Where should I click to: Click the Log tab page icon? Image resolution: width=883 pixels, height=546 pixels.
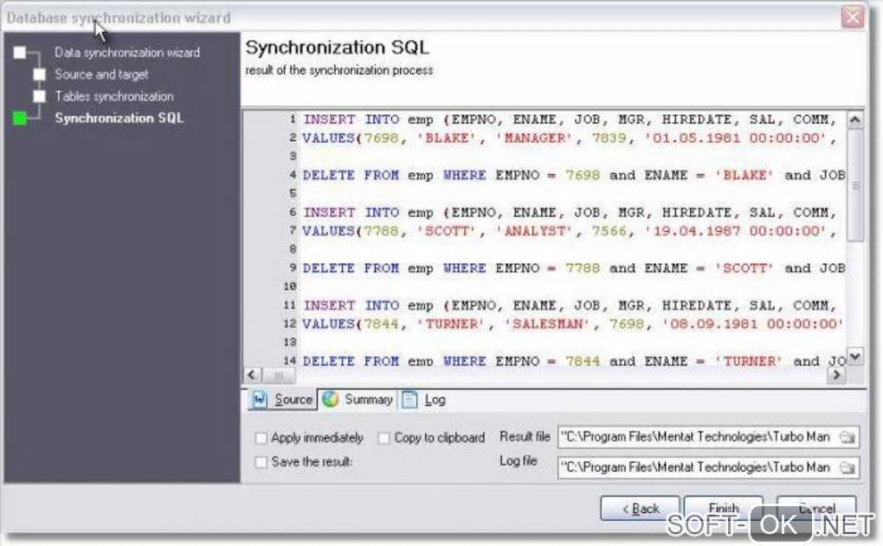tap(410, 399)
